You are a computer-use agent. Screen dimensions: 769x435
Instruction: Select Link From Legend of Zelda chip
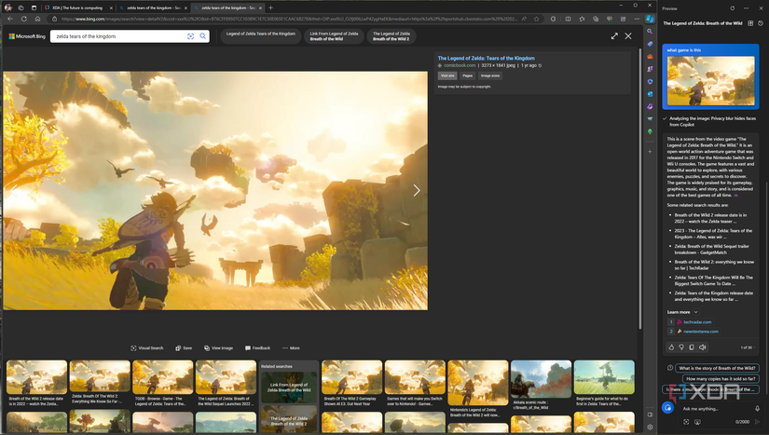pyautogui.click(x=334, y=36)
